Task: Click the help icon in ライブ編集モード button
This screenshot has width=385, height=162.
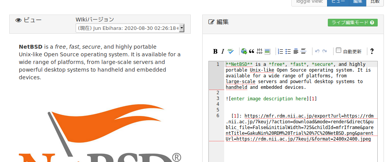Action: click(372, 23)
